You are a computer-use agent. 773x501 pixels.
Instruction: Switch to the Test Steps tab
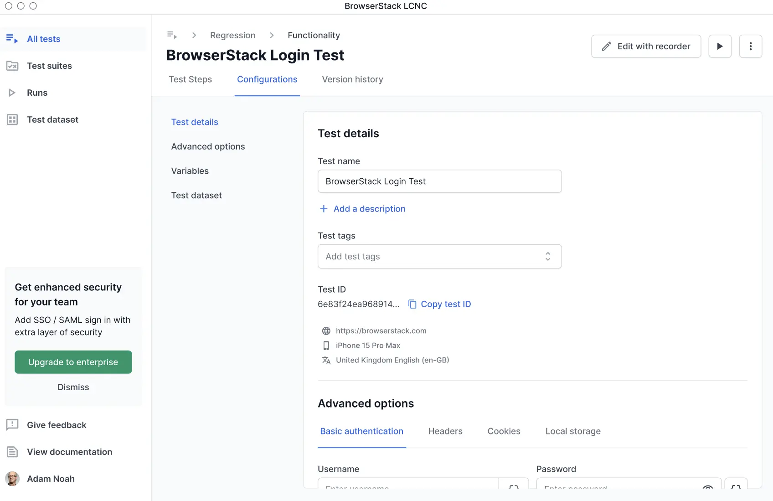pyautogui.click(x=190, y=79)
